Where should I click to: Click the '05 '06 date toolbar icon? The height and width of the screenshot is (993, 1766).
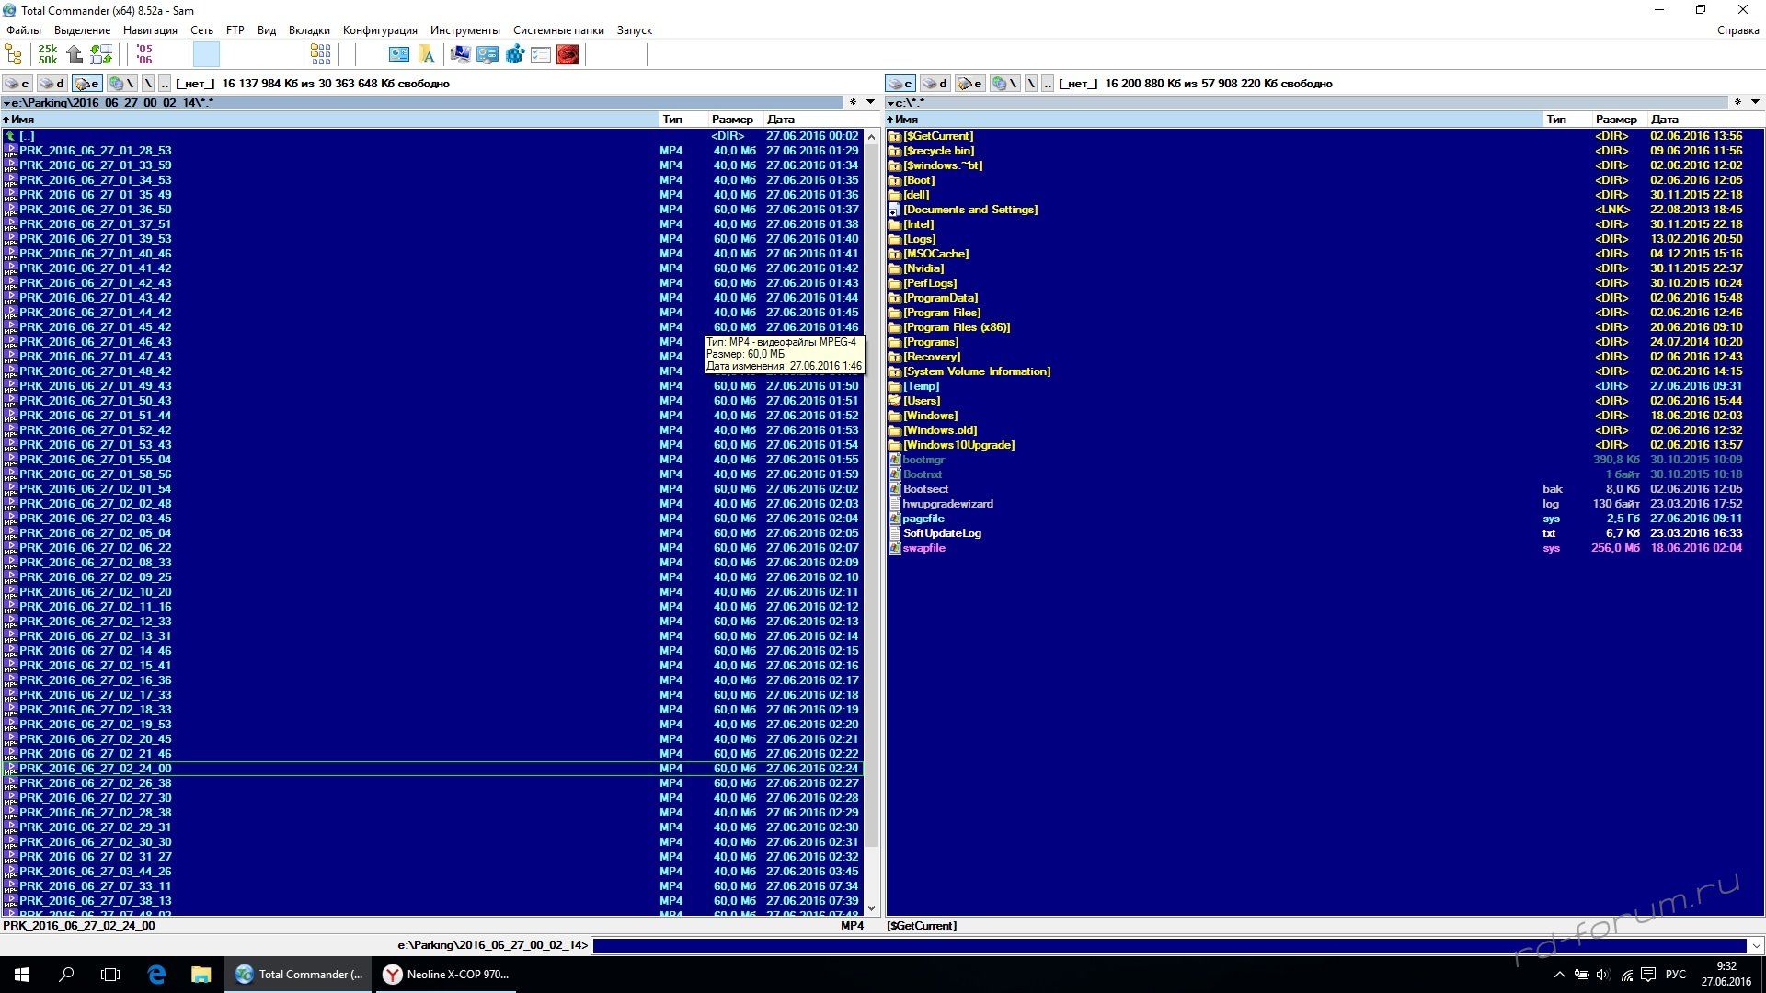[x=144, y=55]
